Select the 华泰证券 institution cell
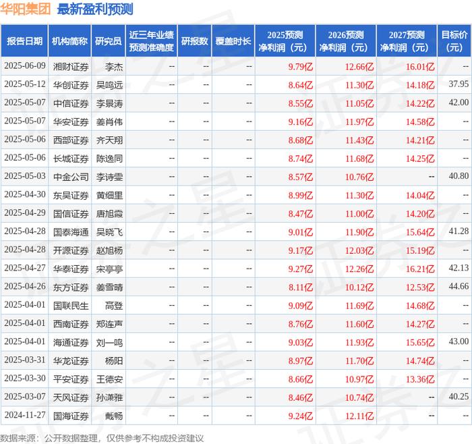This screenshot has height=444, width=472. click(71, 269)
